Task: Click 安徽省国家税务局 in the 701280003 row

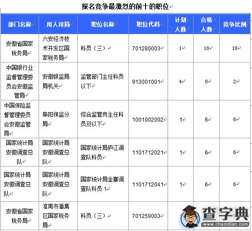Action: pos(19,48)
